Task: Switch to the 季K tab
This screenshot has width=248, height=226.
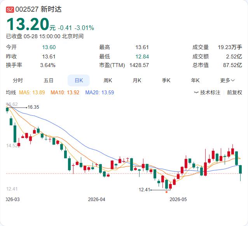Action: pos(166,80)
